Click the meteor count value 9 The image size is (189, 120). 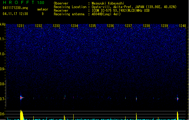pos(43,14)
